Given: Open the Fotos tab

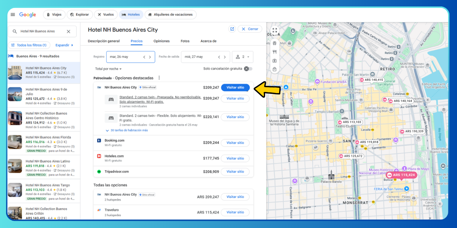Looking at the screenshot, I should (185, 41).
